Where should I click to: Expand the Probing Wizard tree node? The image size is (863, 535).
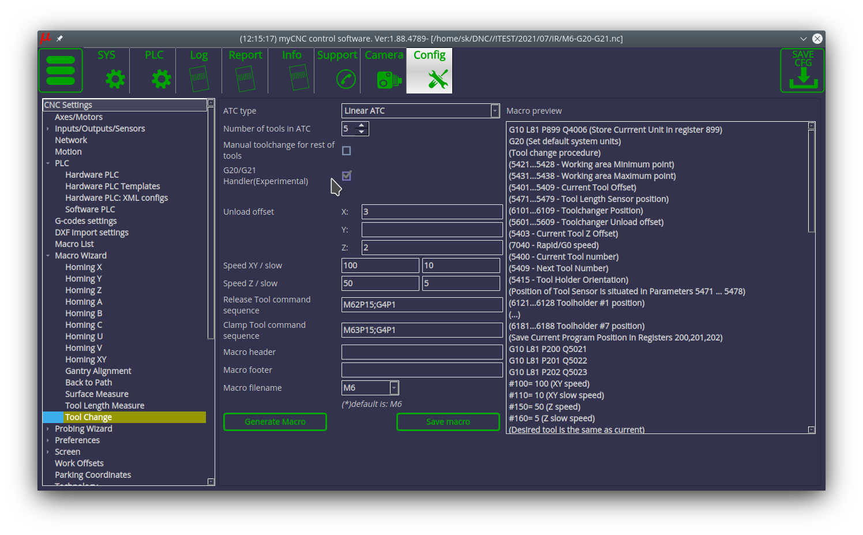click(x=48, y=429)
